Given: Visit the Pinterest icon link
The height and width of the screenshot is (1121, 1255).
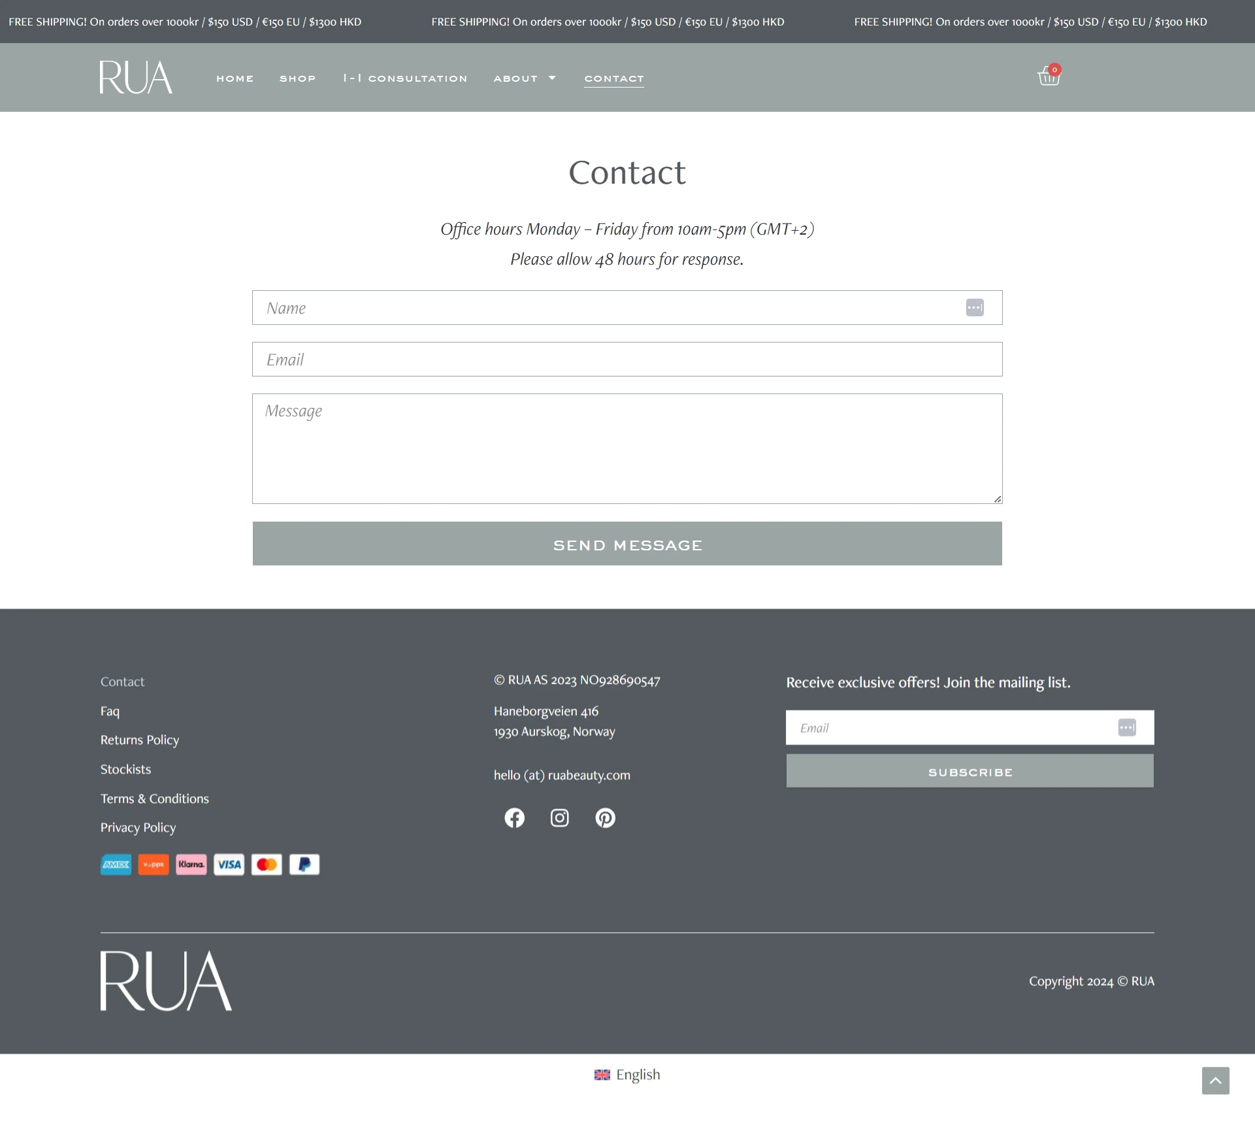Looking at the screenshot, I should coord(605,818).
